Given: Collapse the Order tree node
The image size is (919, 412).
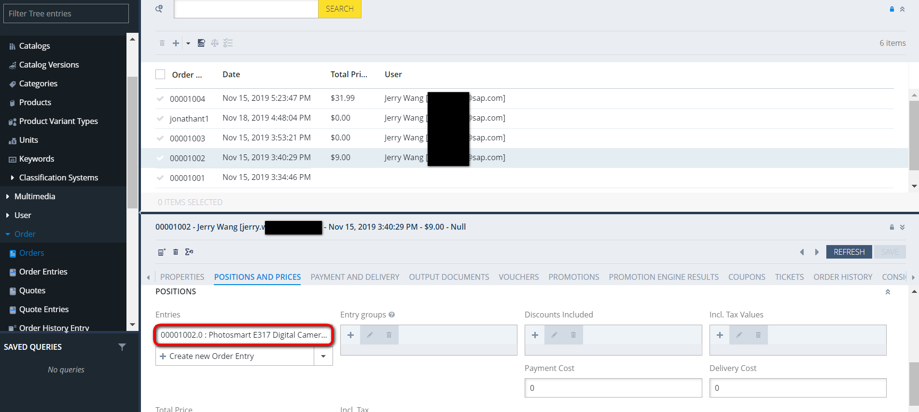Looking at the screenshot, I should 7,234.
